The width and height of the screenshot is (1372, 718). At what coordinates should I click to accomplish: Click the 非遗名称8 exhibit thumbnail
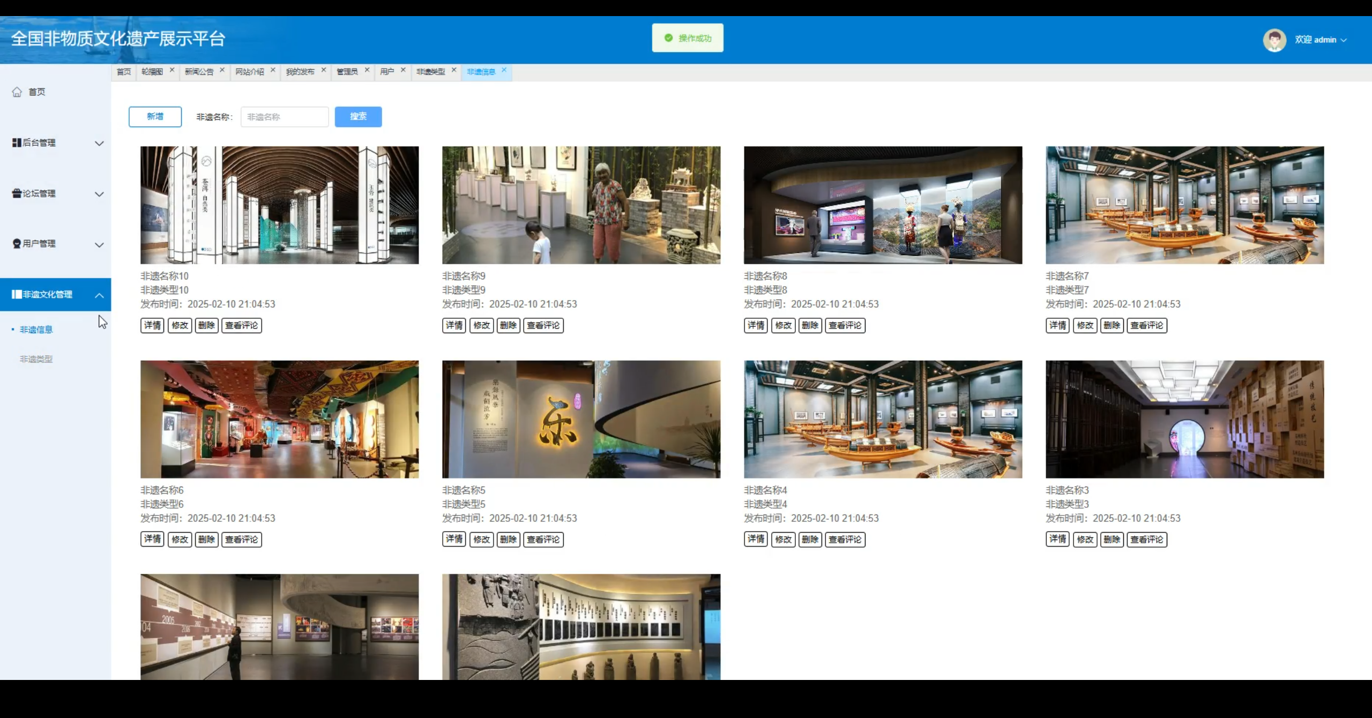click(x=883, y=205)
